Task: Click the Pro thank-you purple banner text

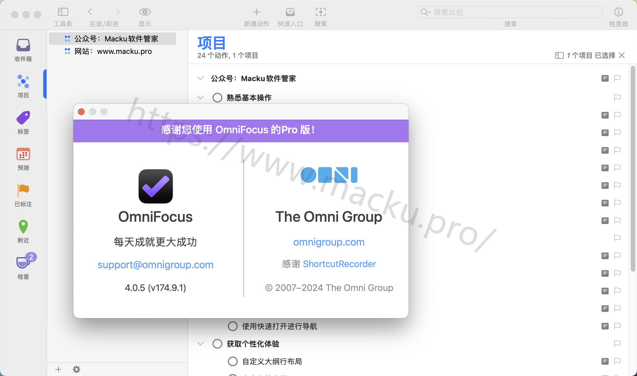Action: pos(238,130)
